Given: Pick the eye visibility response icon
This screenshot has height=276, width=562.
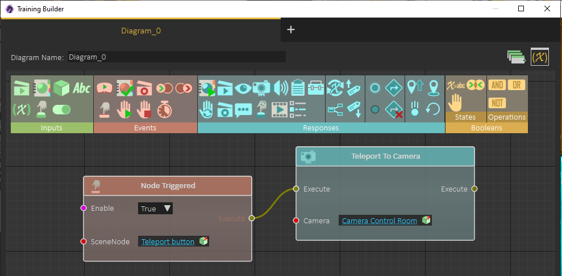Looking at the screenshot, I should 243,88.
